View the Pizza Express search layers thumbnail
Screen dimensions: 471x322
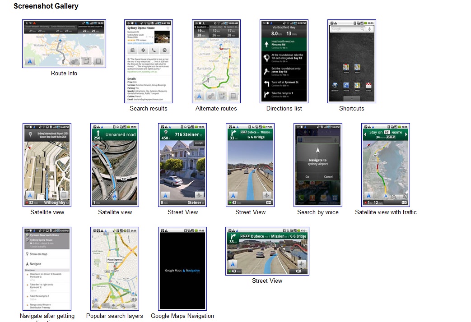point(115,269)
